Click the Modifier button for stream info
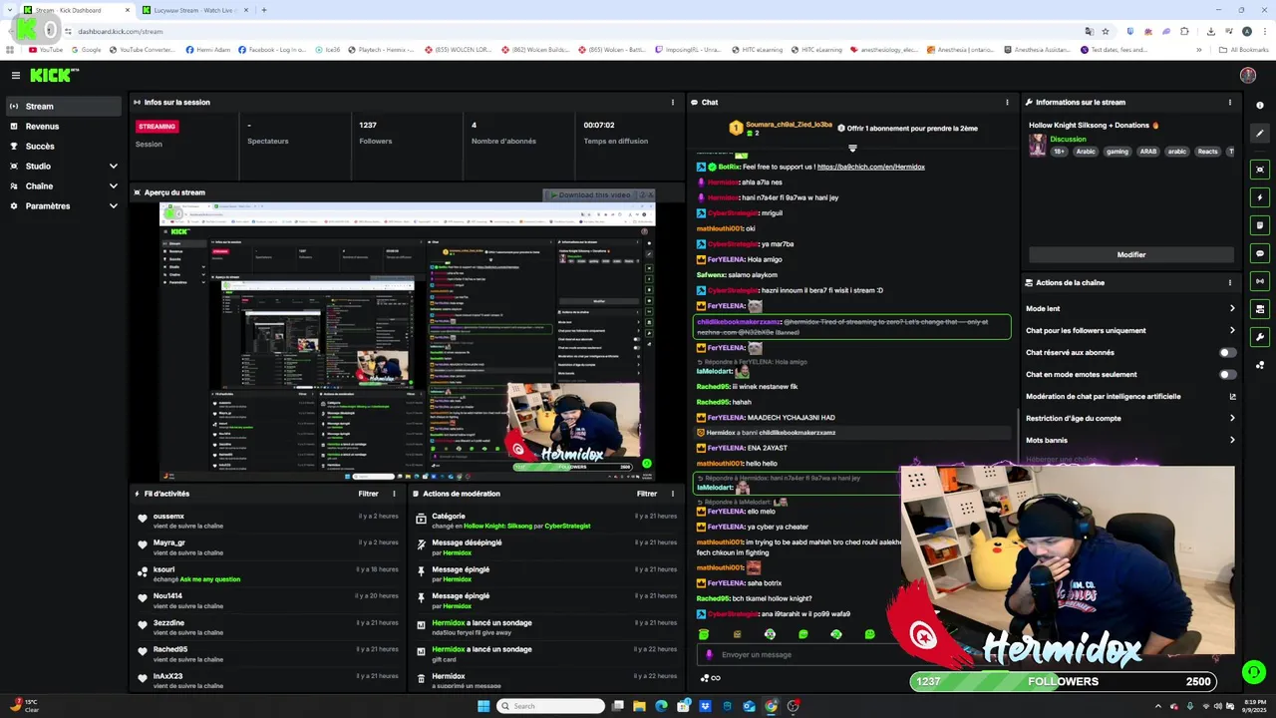 click(x=1131, y=254)
